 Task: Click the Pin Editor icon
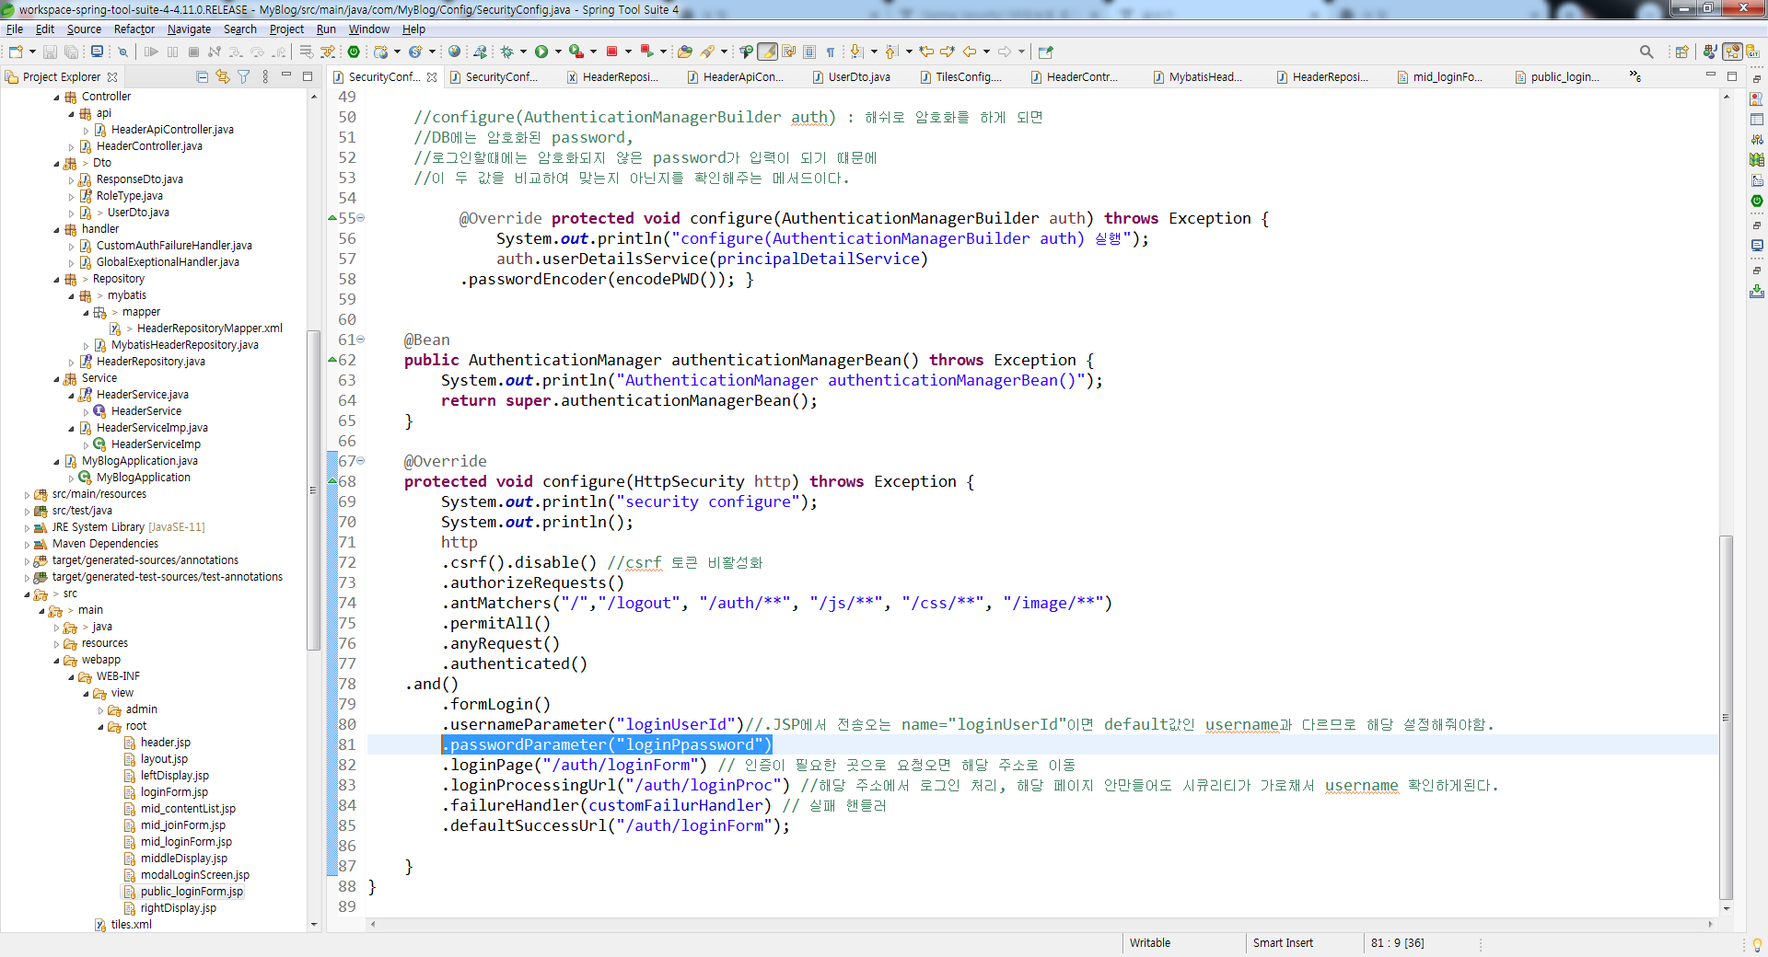pos(1045,52)
